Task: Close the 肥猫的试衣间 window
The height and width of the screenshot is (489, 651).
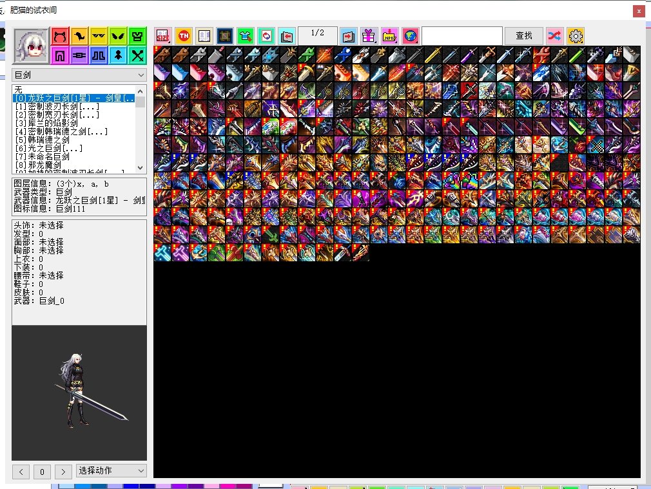Action: click(639, 11)
